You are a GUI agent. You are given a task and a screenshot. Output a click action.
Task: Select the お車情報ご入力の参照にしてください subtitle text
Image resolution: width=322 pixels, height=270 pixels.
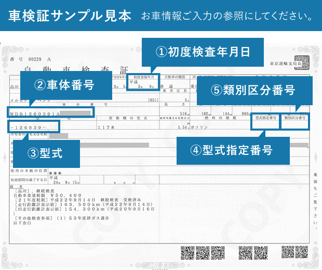coord(227,16)
